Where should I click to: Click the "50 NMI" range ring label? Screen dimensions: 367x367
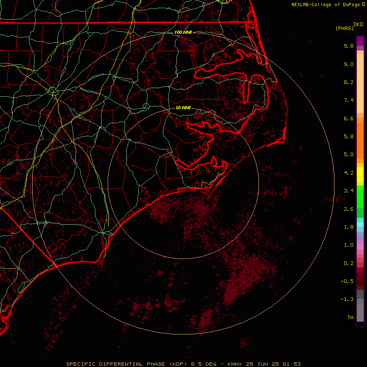tap(183, 108)
